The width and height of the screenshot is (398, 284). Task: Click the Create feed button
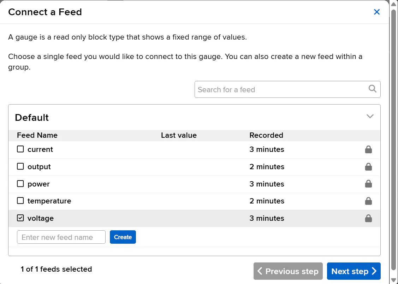pos(123,237)
